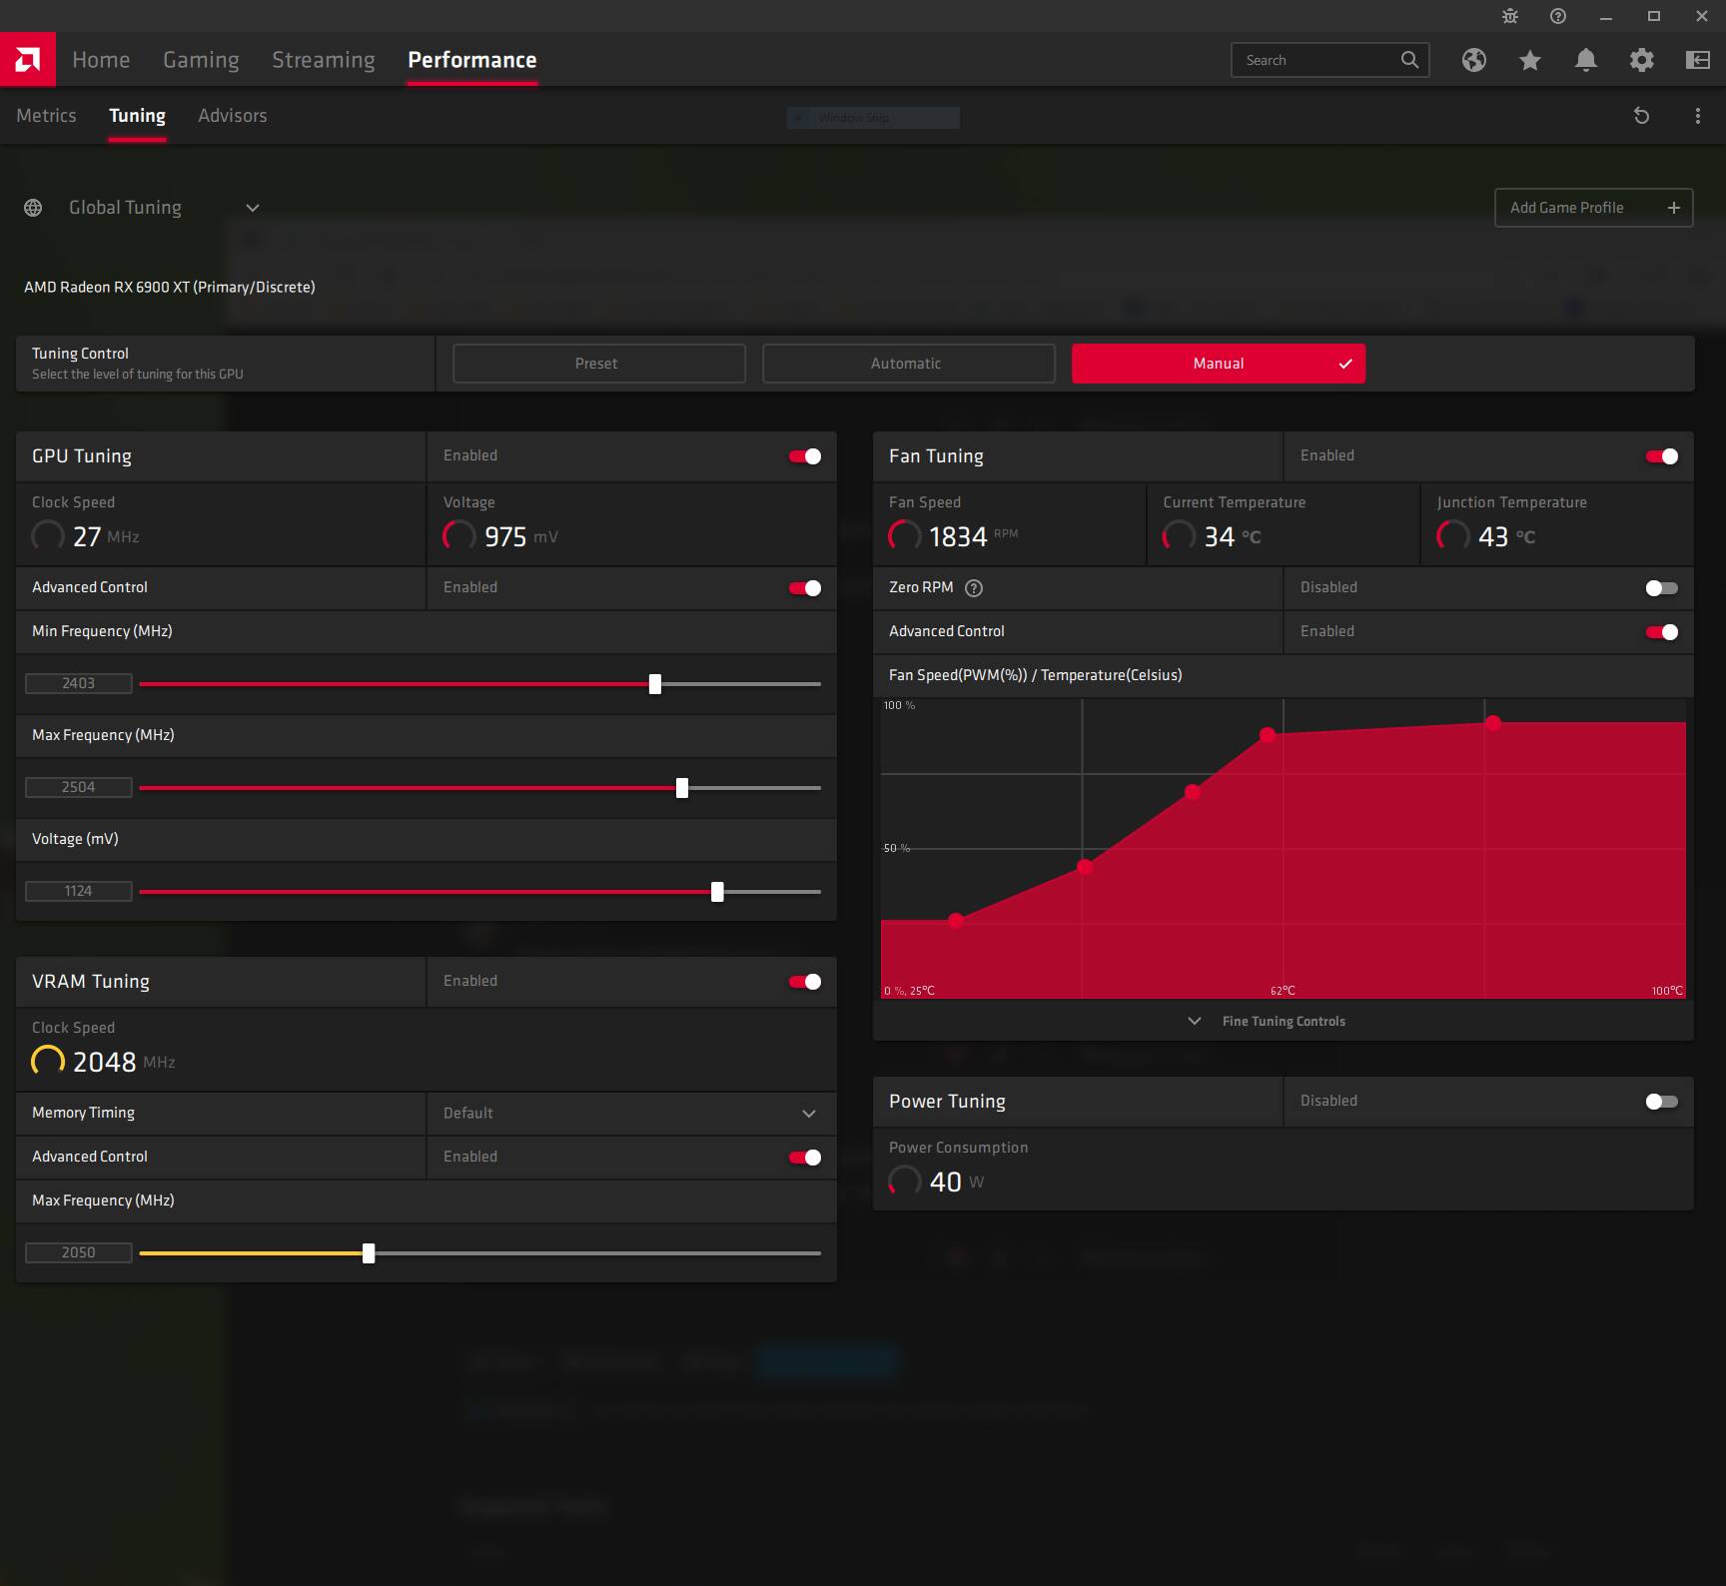Open the web browser globe icon
1726x1586 pixels.
click(x=1474, y=60)
